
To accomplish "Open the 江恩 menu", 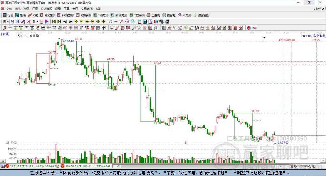I will click(35, 9).
